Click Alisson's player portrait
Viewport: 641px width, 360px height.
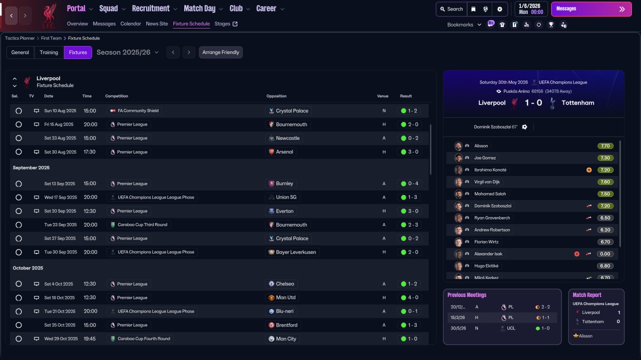(x=458, y=146)
